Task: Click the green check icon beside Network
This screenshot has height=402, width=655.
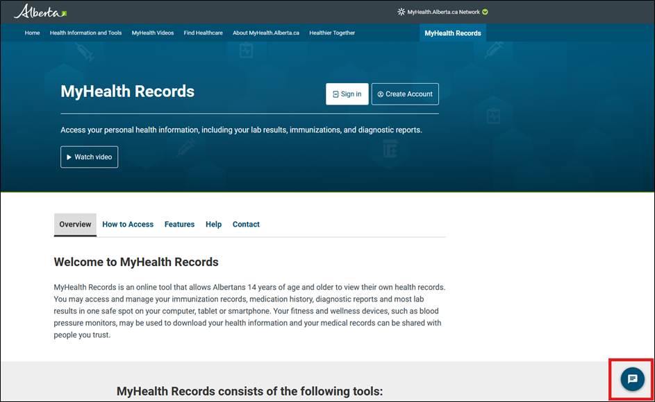Action: [x=485, y=12]
